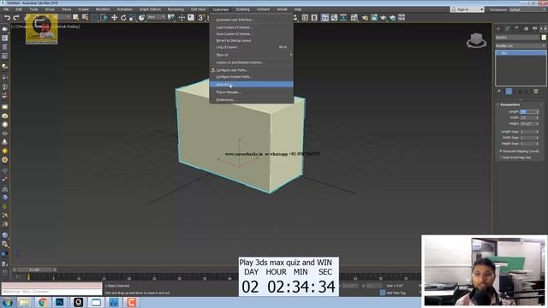The image size is (548, 308).
Task: Open the Material Editor from the toolbar
Action: click(354, 17)
